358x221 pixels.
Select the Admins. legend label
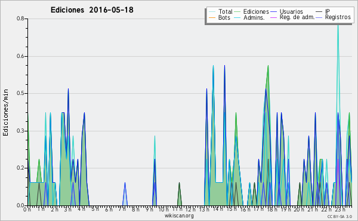coord(254,17)
